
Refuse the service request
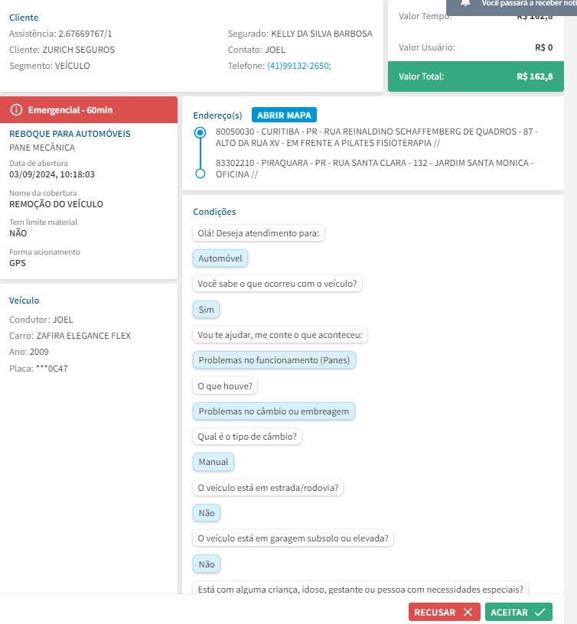point(444,613)
